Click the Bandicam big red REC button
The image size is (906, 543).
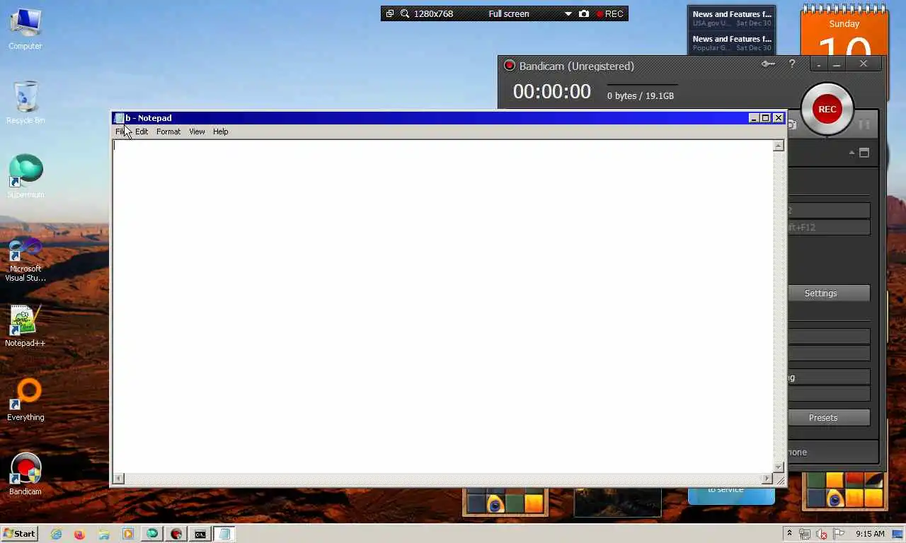coord(827,109)
